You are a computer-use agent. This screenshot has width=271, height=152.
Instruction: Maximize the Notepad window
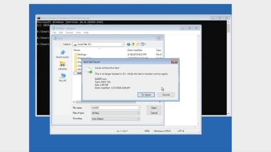pos(190,28)
